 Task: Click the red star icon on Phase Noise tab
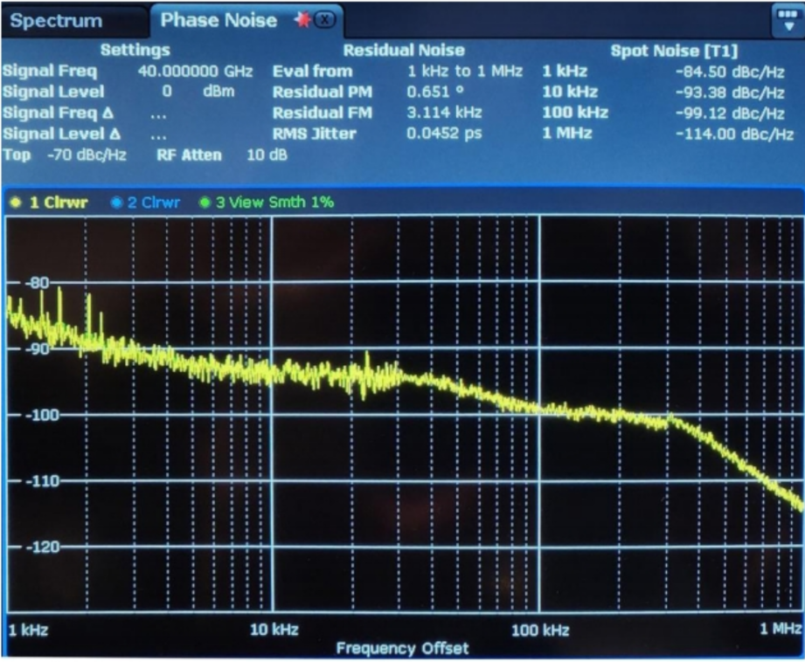(x=302, y=20)
